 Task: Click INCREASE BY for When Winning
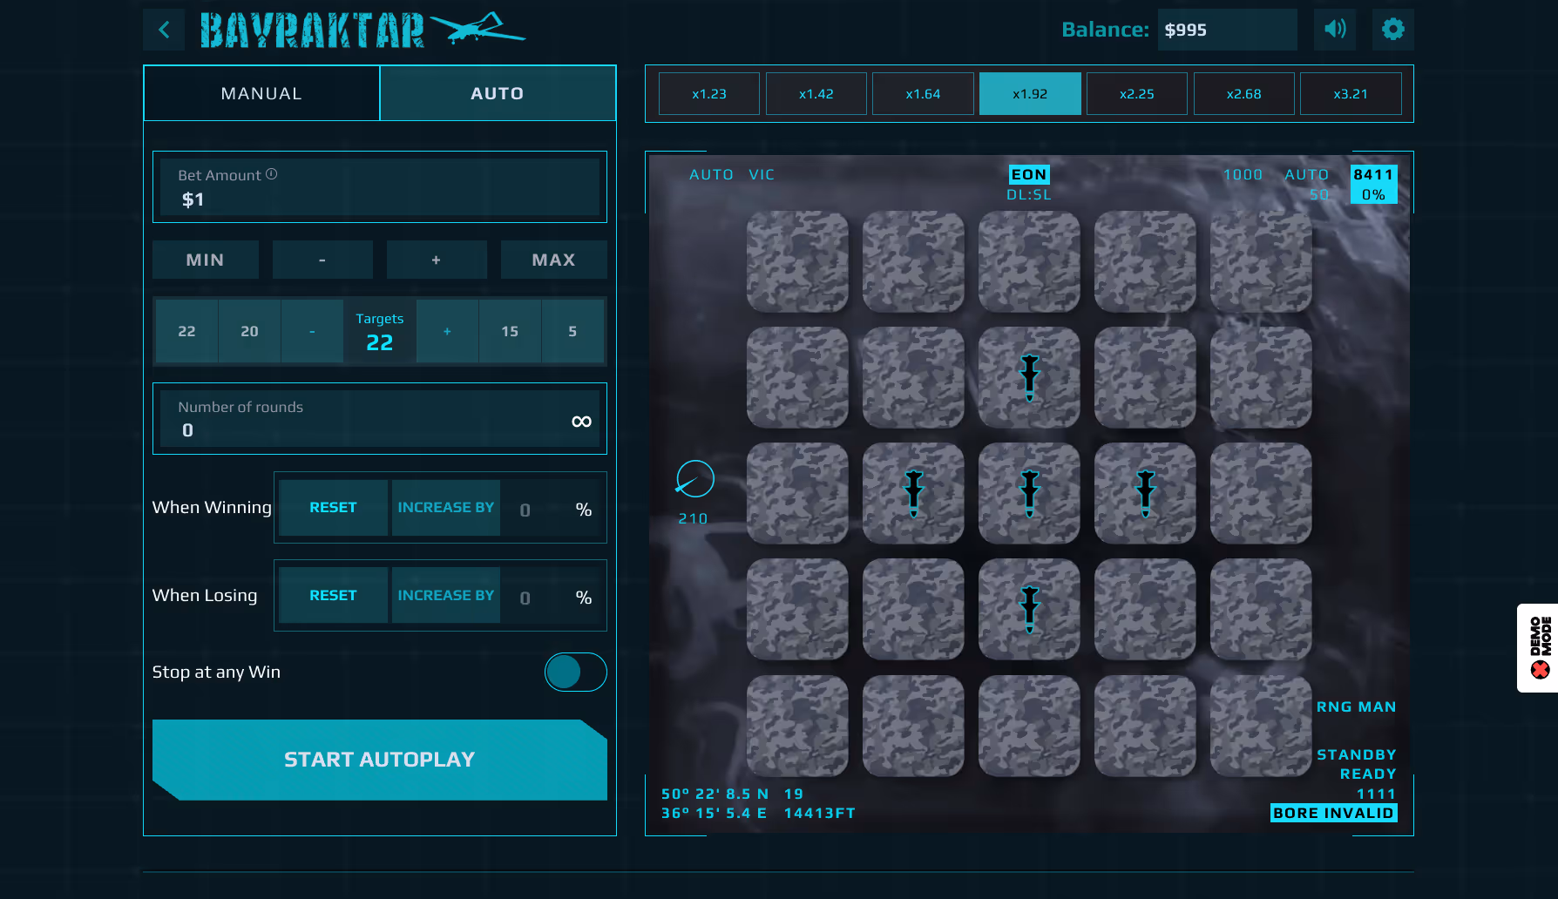[446, 508]
